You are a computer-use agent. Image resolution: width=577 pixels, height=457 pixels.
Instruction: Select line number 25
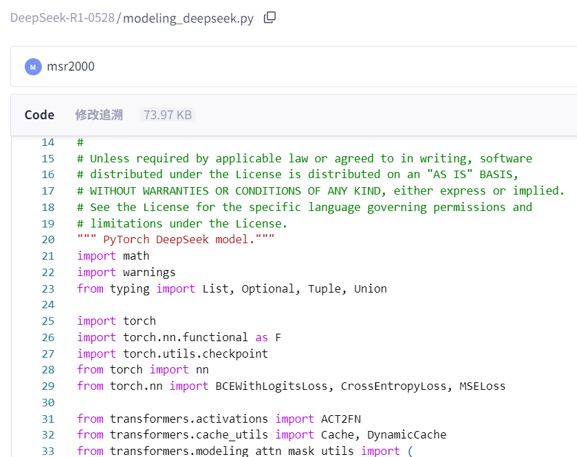48,321
